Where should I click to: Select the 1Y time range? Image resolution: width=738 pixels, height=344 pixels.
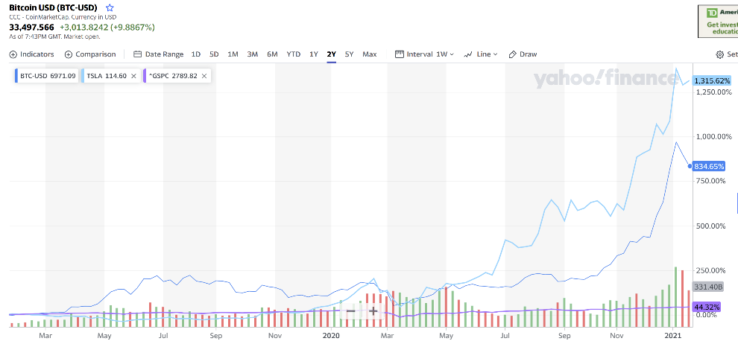(313, 54)
